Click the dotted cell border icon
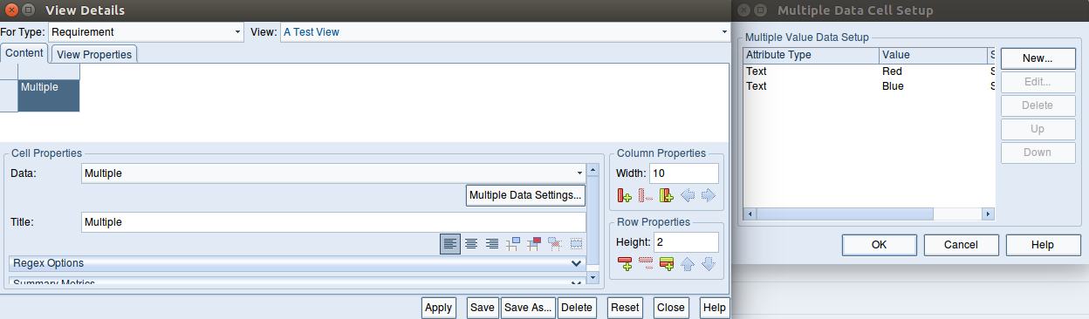Screen dimensions: 1089x319 click(x=576, y=244)
